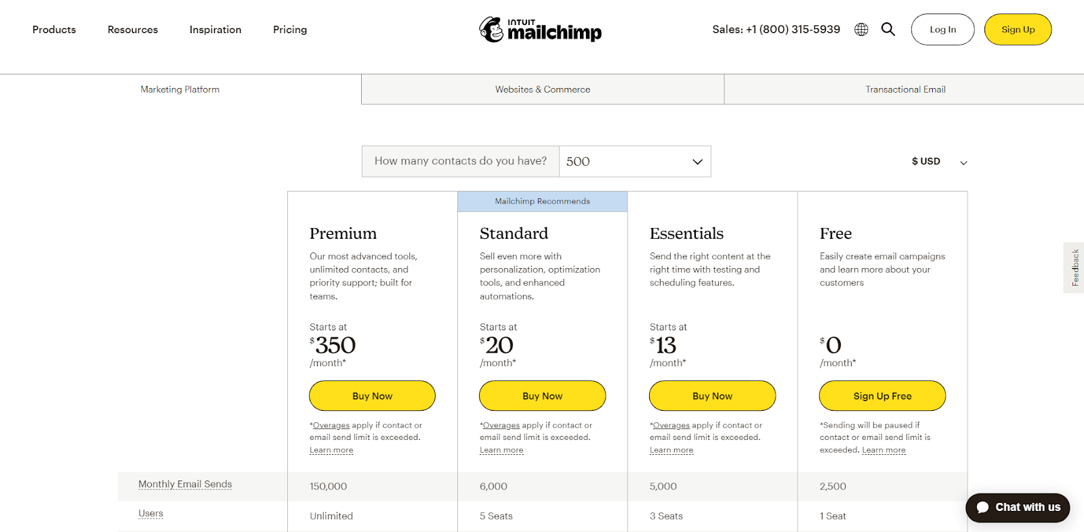Click the yellow Sign Up button
Screen dimensions: 1084x532
pos(1018,30)
